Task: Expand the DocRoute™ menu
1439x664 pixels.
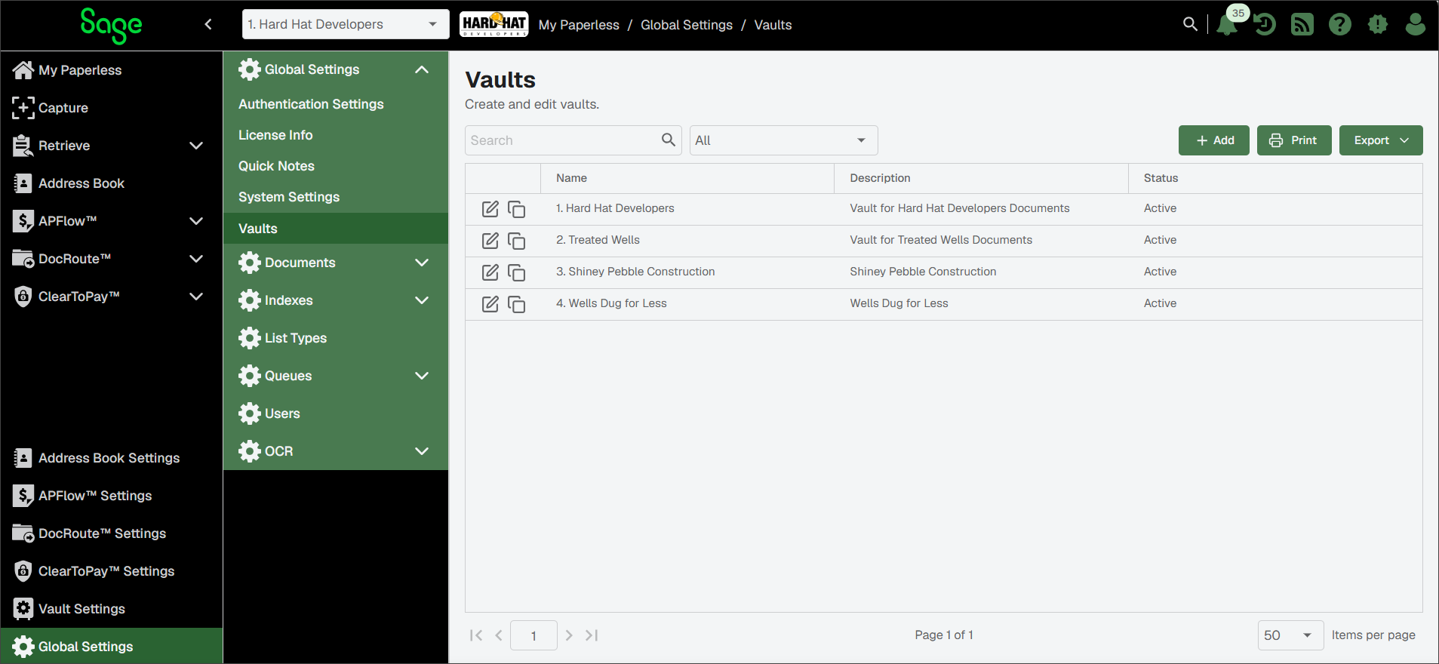Action: [196, 259]
